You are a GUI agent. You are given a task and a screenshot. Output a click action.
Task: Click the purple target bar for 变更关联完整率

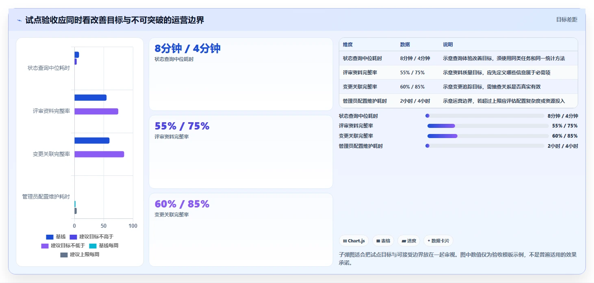click(99, 154)
